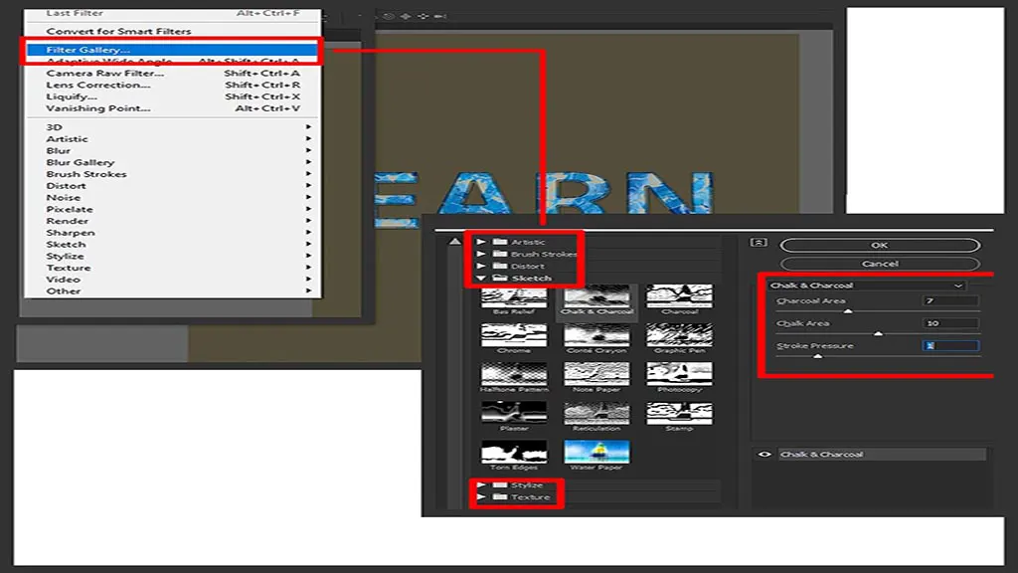Viewport: 1018px width, 573px height.
Task: Select the Bas Relief filter thumbnail
Action: click(x=514, y=300)
